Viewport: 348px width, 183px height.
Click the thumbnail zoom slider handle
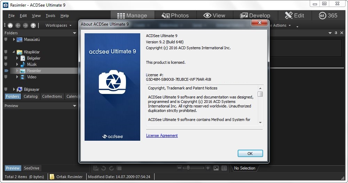(x=188, y=168)
